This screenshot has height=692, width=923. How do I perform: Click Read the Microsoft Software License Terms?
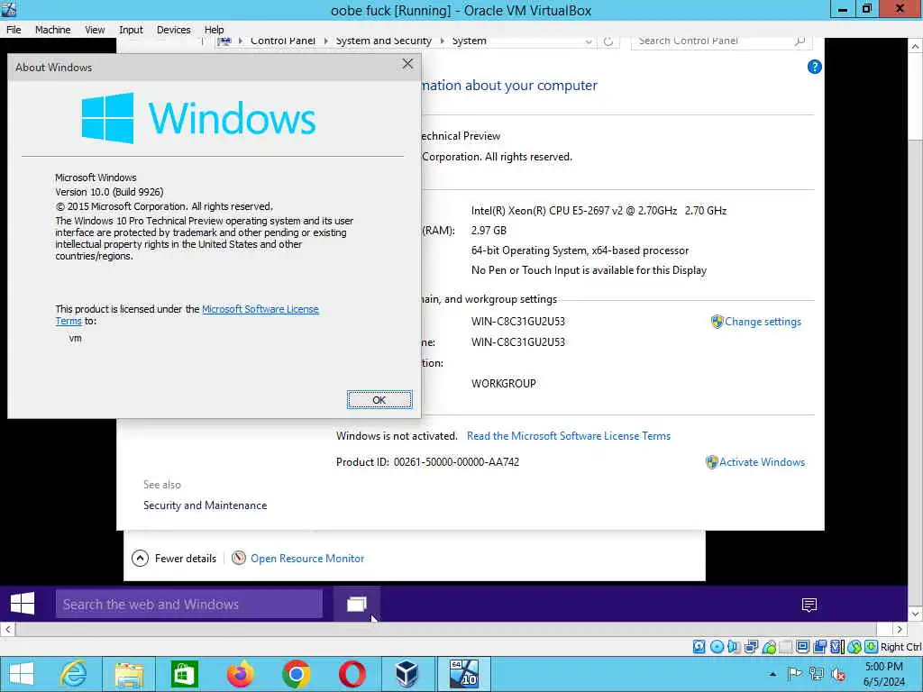tap(569, 436)
